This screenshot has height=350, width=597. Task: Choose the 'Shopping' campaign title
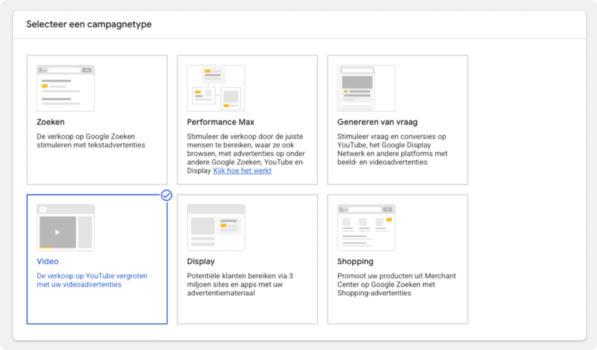pyautogui.click(x=355, y=261)
